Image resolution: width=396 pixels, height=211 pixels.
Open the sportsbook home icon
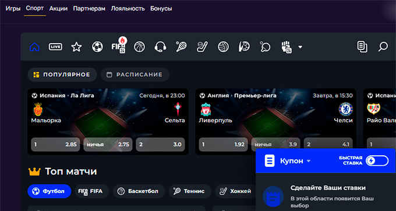tap(34, 47)
